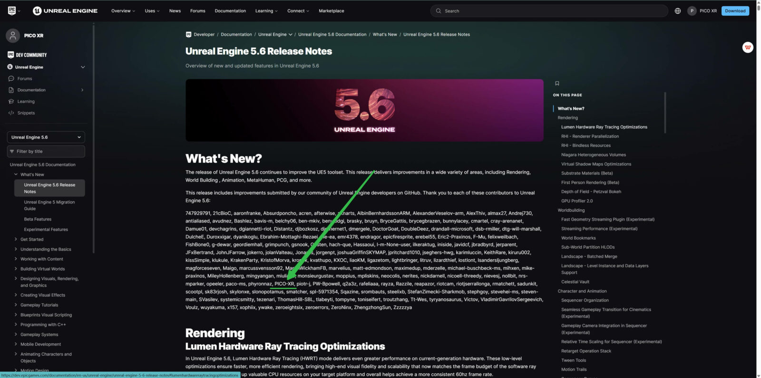Click the Search input field

pyautogui.click(x=552, y=11)
